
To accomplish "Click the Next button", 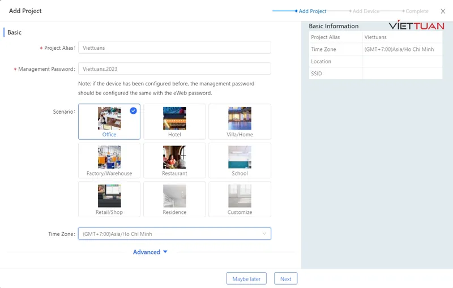I will click(x=285, y=278).
